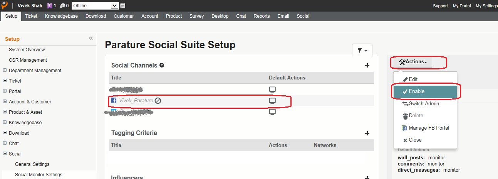The height and width of the screenshot is (179, 498).
Task: Open General Settings under Social
Action: click(x=32, y=164)
